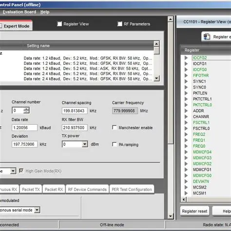Expand the FIFOTHR register row
This screenshot has width=231, height=231.
186,76
